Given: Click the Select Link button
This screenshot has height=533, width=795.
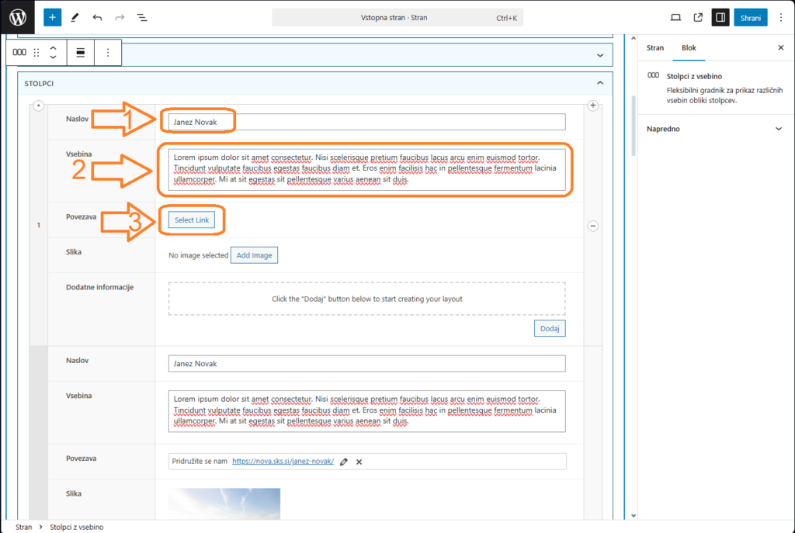Looking at the screenshot, I should coord(192,220).
